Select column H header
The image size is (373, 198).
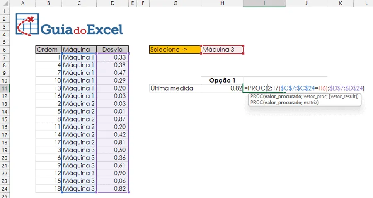tap(222, 3)
